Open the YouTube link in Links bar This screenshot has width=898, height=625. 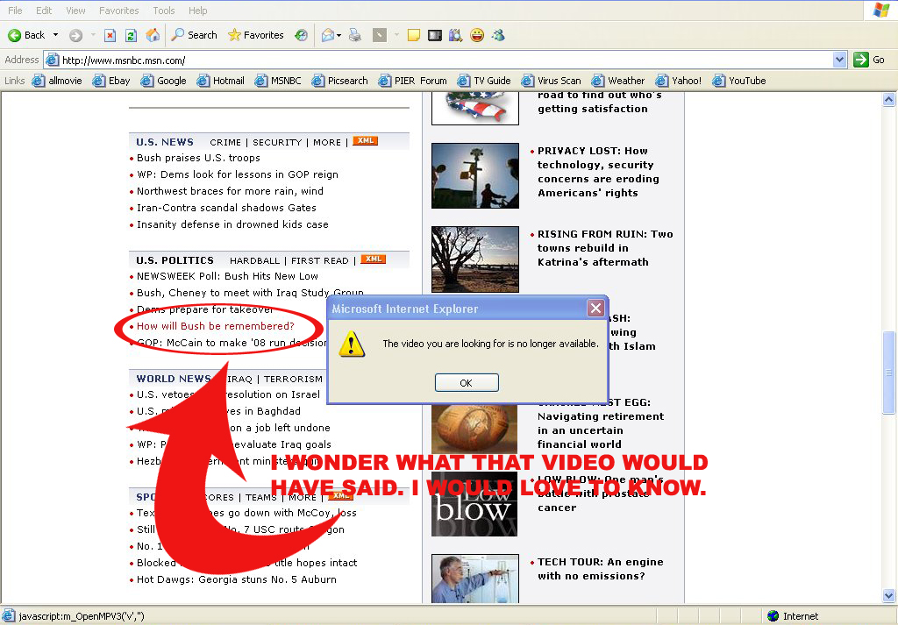(739, 81)
